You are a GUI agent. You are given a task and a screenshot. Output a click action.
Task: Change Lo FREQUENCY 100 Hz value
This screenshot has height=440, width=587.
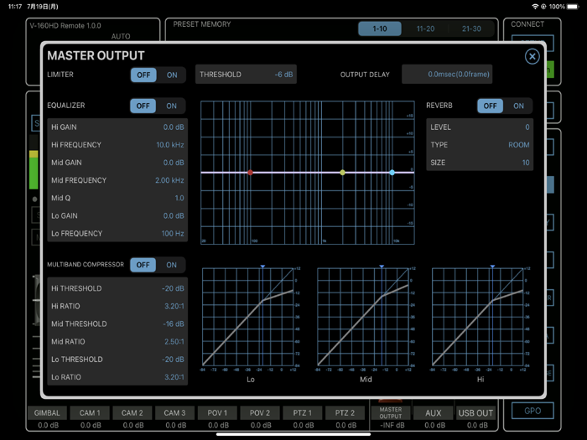click(117, 234)
